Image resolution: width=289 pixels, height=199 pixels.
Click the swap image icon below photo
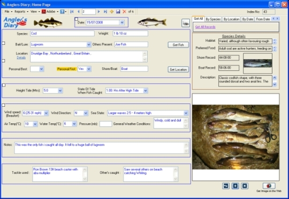pyautogui.click(x=226, y=186)
